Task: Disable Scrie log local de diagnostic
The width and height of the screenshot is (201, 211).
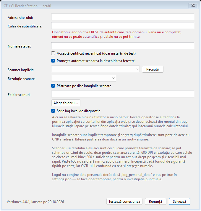Action: (x=53, y=111)
